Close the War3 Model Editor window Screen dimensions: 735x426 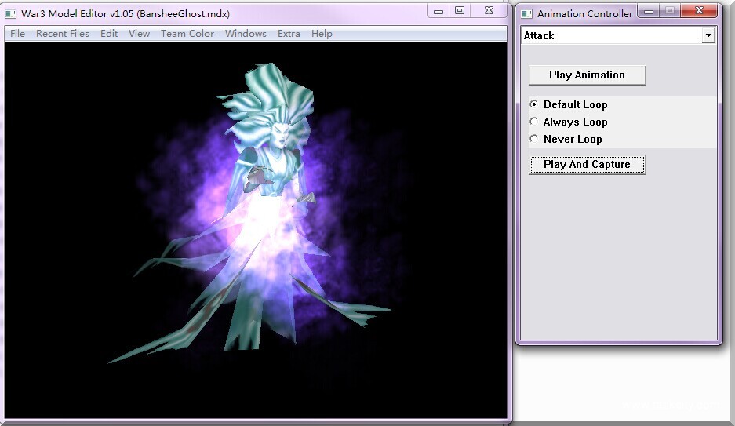[x=489, y=11]
